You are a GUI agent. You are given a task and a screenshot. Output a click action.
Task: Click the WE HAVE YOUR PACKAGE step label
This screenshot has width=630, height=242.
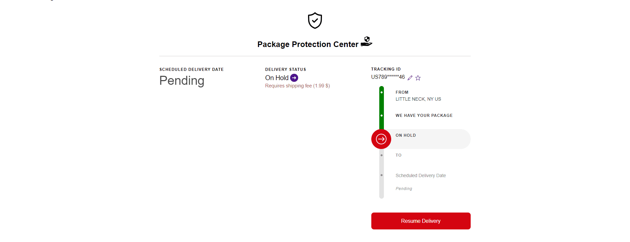tap(424, 116)
